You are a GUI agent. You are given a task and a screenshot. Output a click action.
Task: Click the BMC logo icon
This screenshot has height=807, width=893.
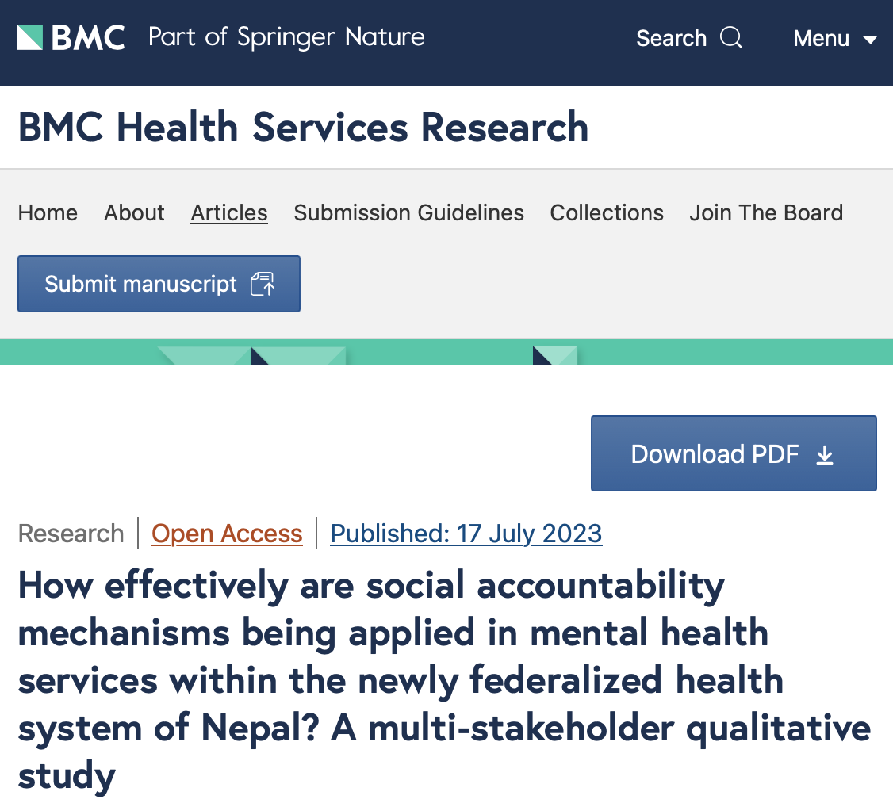click(30, 37)
